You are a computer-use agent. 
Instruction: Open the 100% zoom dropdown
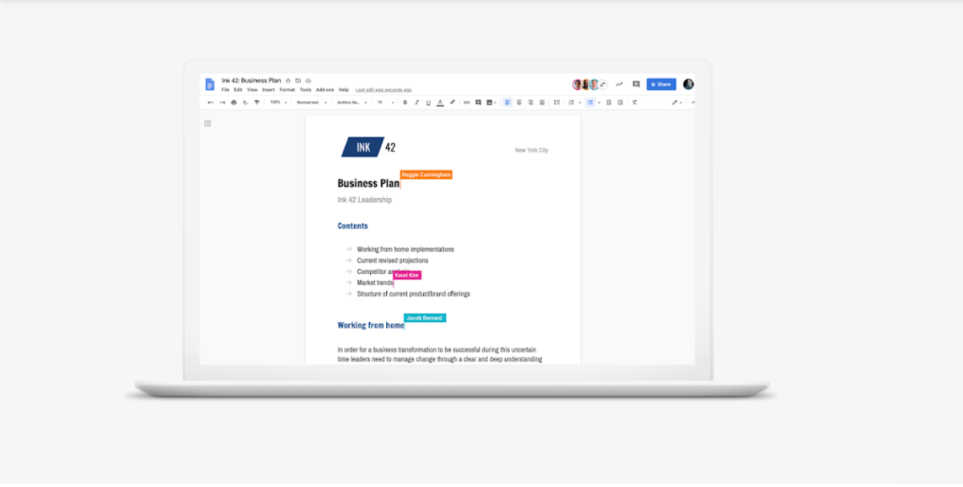pos(278,102)
